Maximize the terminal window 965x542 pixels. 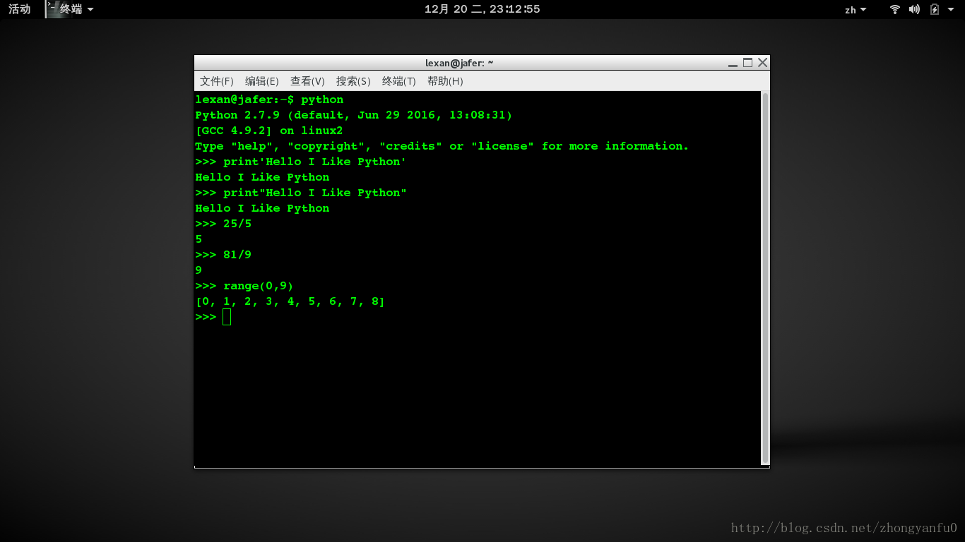(x=747, y=63)
